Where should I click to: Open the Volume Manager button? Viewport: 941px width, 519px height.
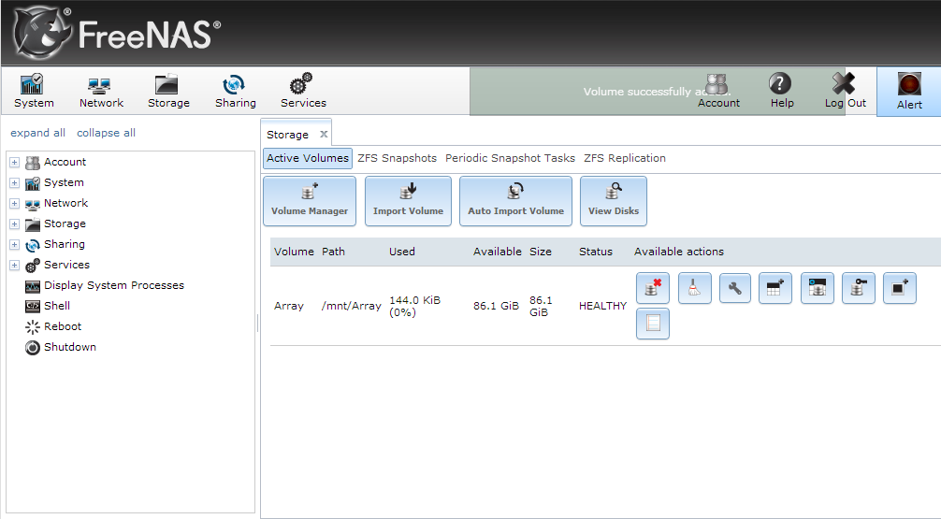(x=309, y=201)
